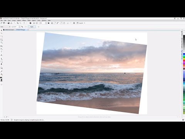Image resolution: width=185 pixels, height=139 pixels.
Task: Select the Eraser tool
Action: pos(2,64)
